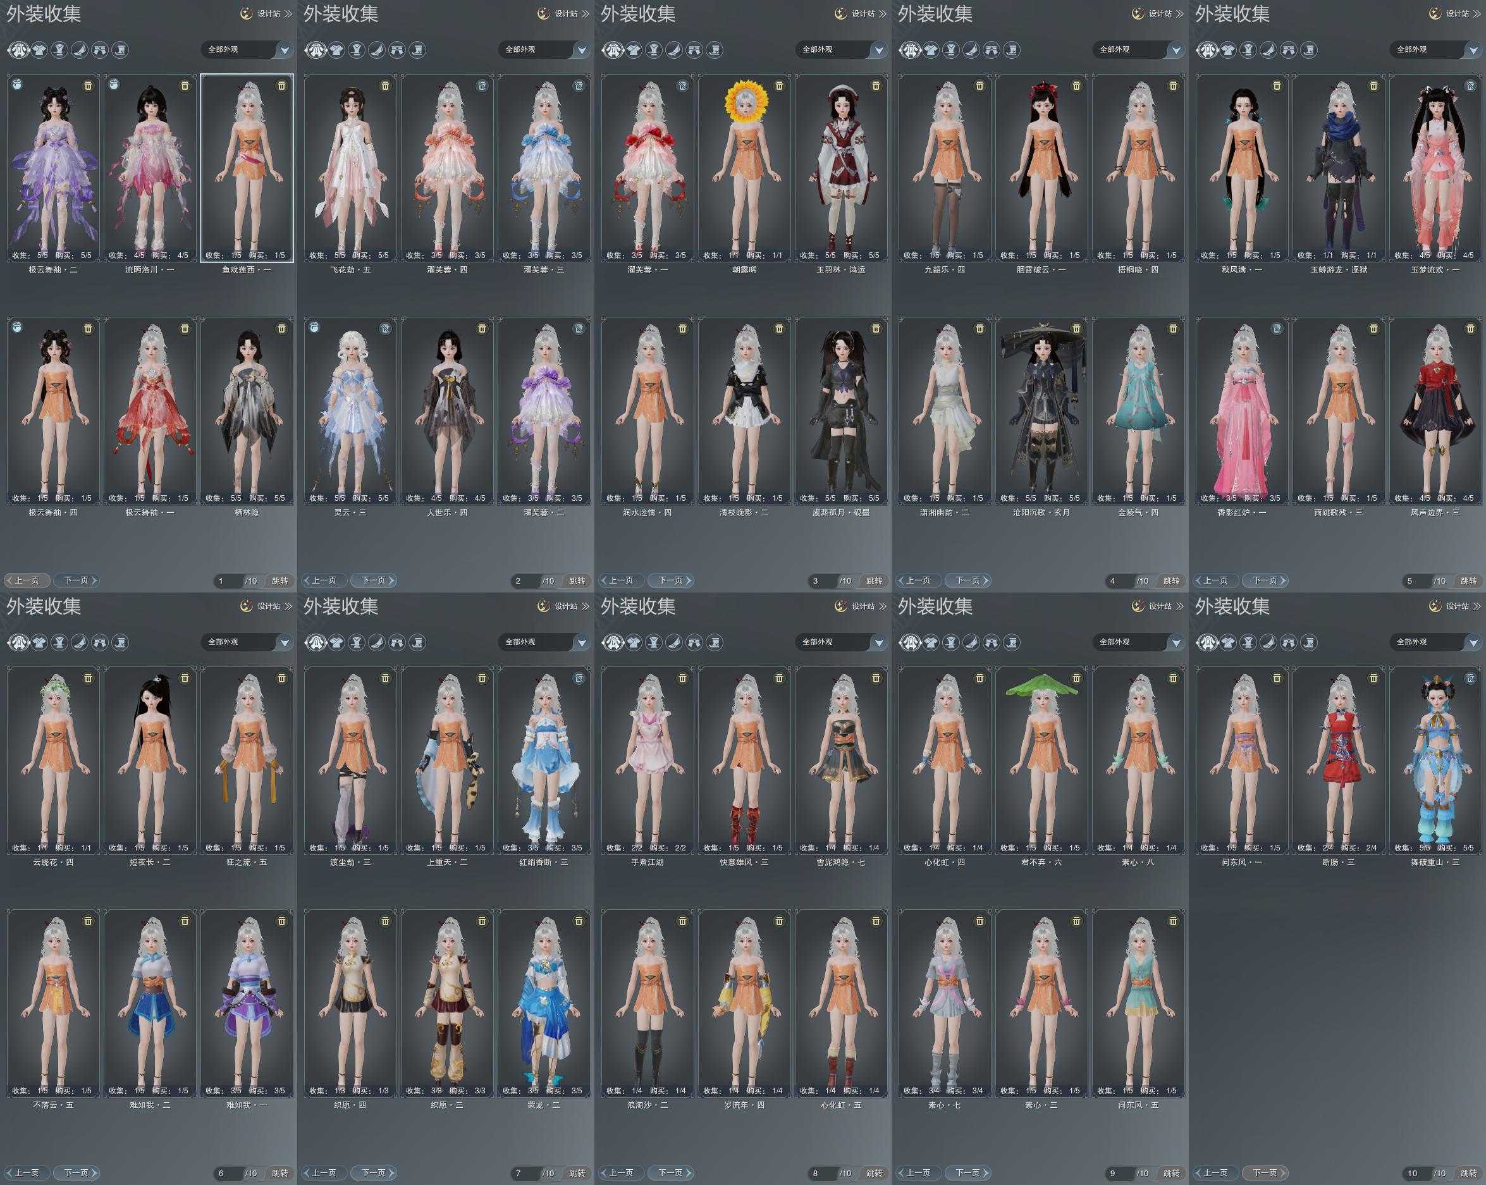Click the crossed-trash icon on 濯芙蓉·四 card

pyautogui.click(x=482, y=85)
